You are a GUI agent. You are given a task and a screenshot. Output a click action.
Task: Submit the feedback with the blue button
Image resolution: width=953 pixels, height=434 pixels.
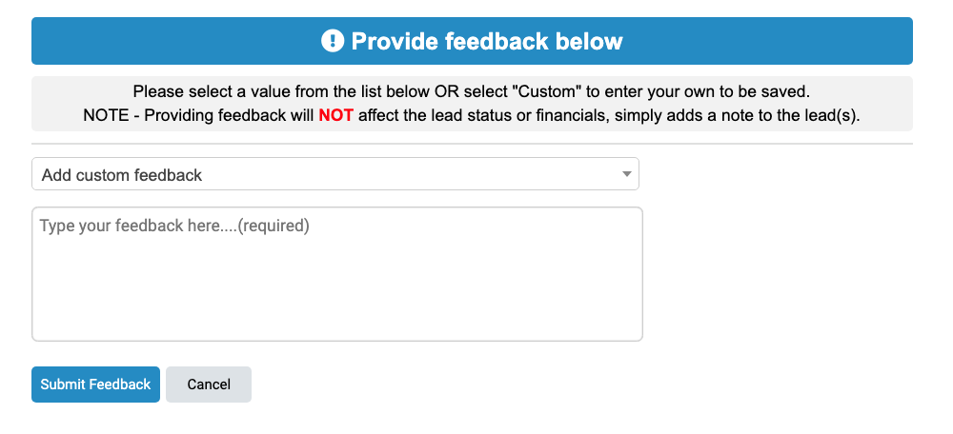95,385
